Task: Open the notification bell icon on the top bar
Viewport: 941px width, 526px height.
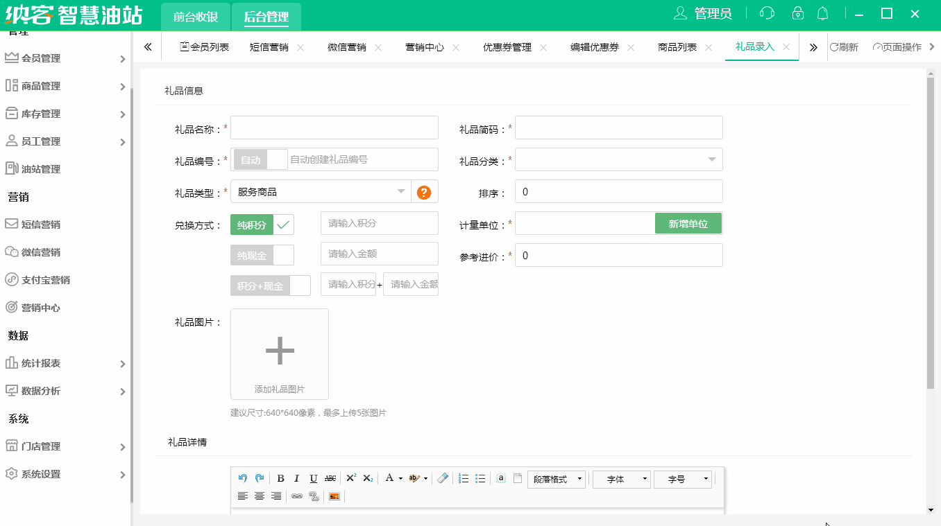Action: (823, 12)
